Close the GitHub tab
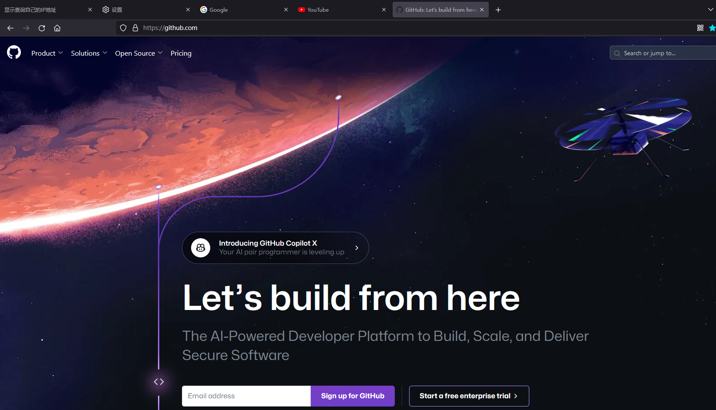 point(482,10)
